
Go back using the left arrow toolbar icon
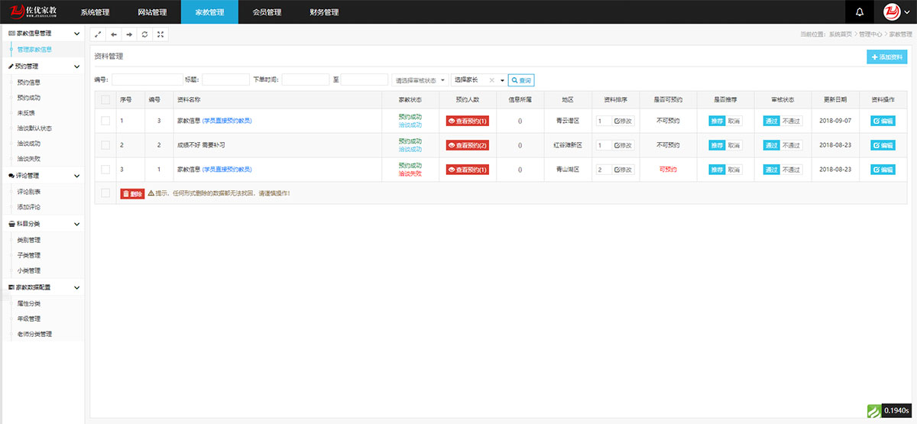pyautogui.click(x=114, y=34)
